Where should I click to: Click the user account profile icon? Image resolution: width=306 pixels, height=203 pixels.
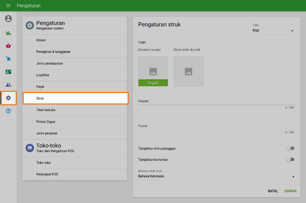click(x=8, y=19)
